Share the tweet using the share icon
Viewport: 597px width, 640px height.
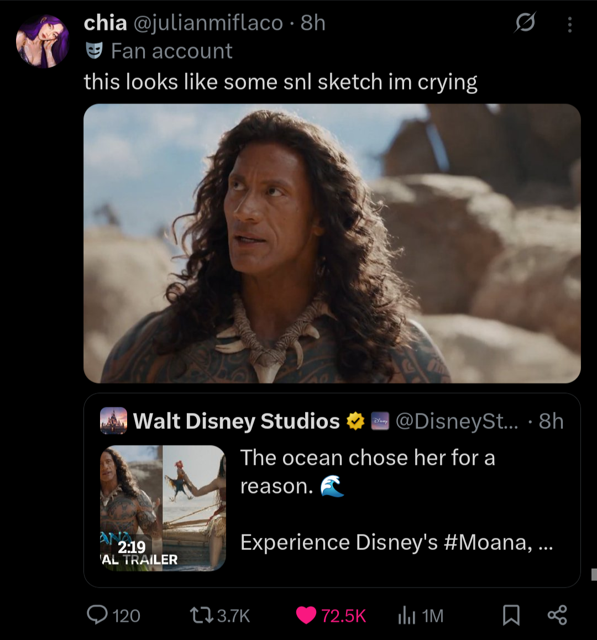tap(557, 615)
